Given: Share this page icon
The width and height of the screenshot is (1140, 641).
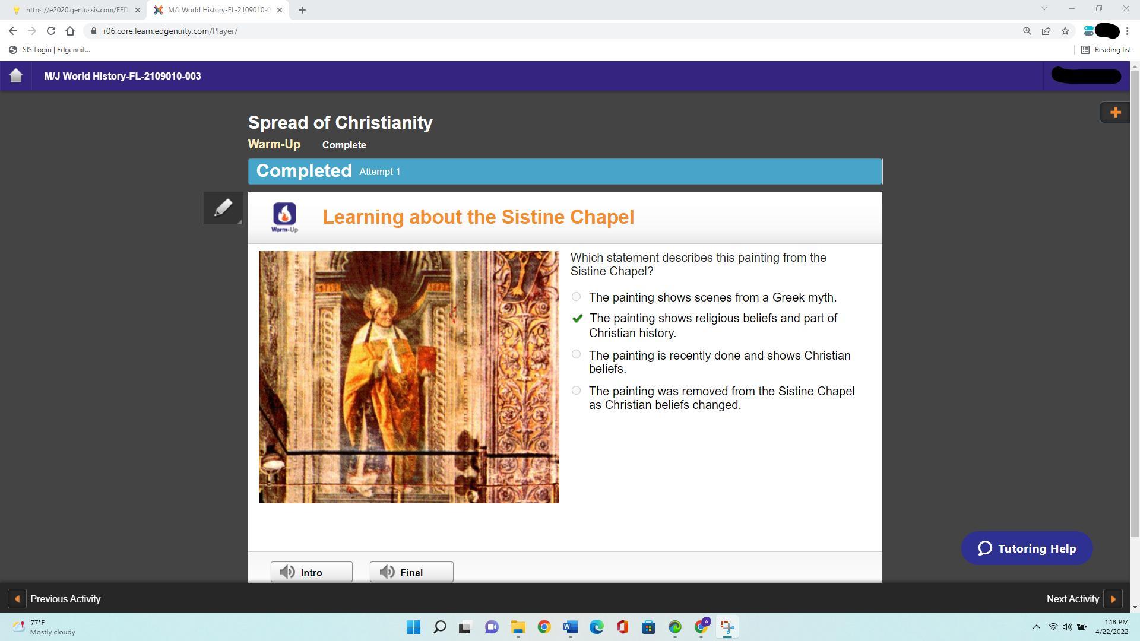Looking at the screenshot, I should 1046,31.
